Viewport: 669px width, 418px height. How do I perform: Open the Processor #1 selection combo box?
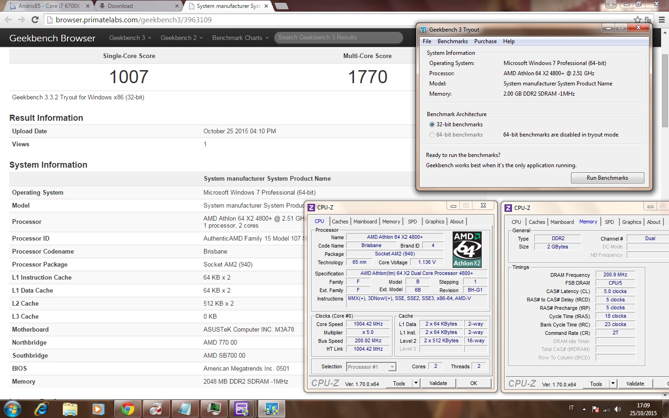tap(371, 367)
